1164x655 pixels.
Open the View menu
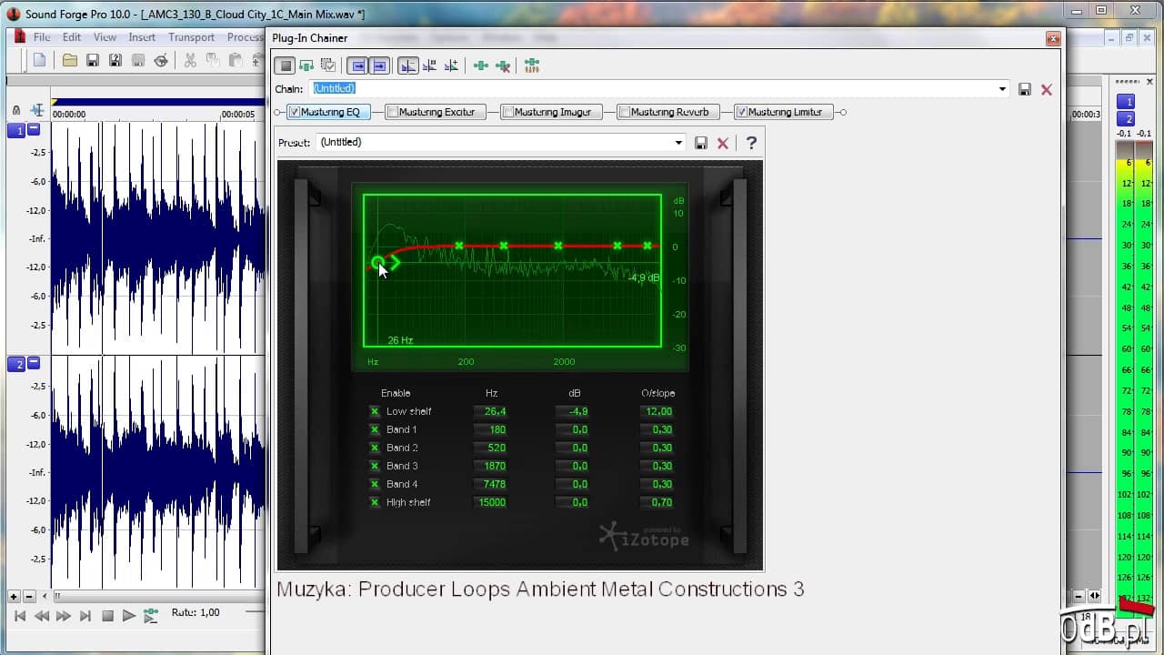tap(105, 37)
